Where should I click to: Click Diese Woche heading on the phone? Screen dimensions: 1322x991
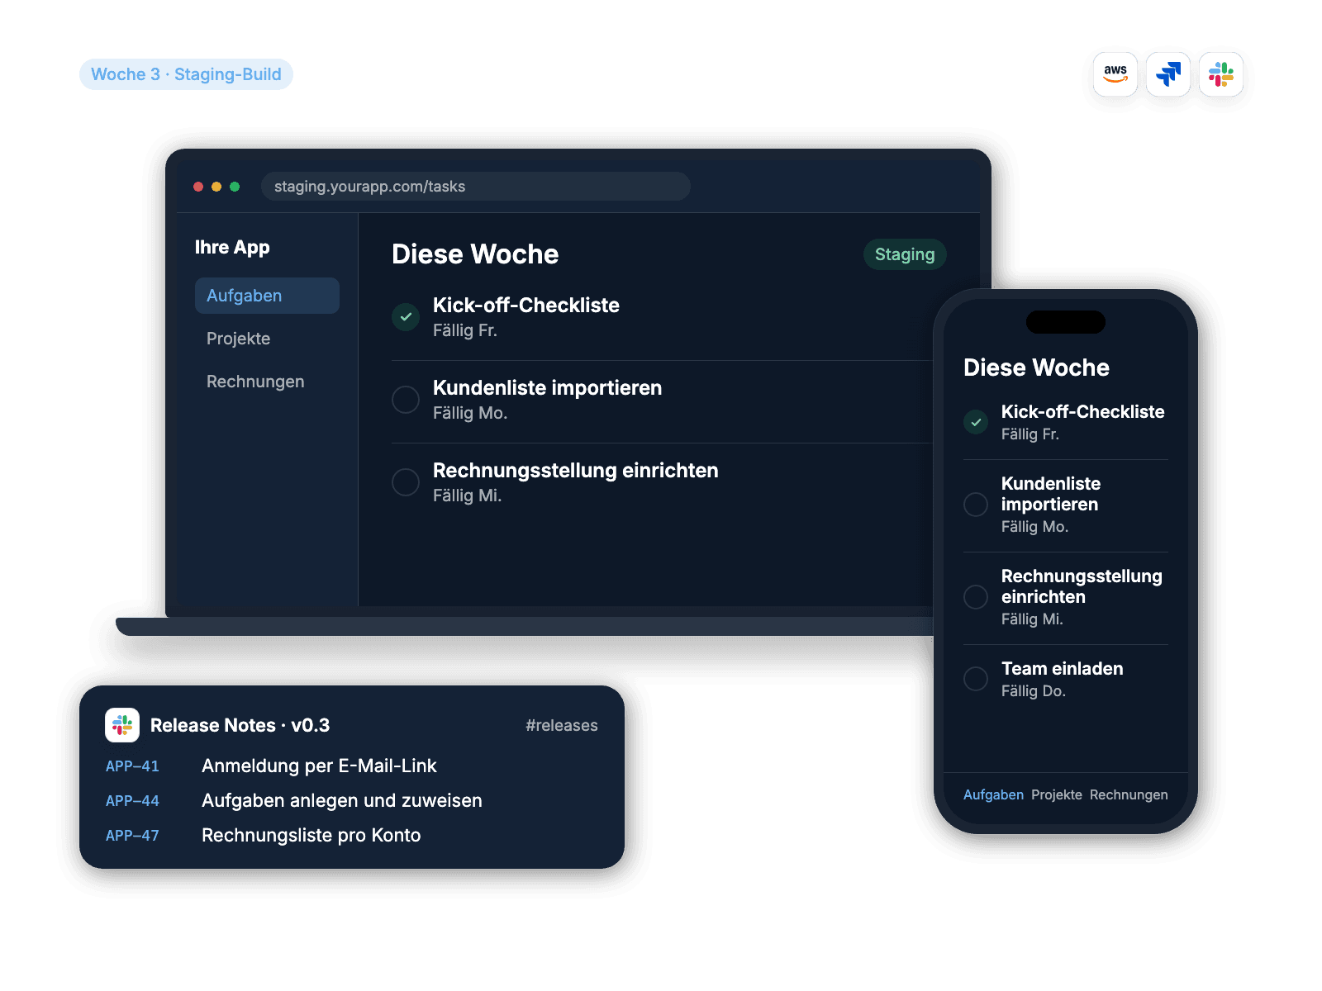point(1036,367)
